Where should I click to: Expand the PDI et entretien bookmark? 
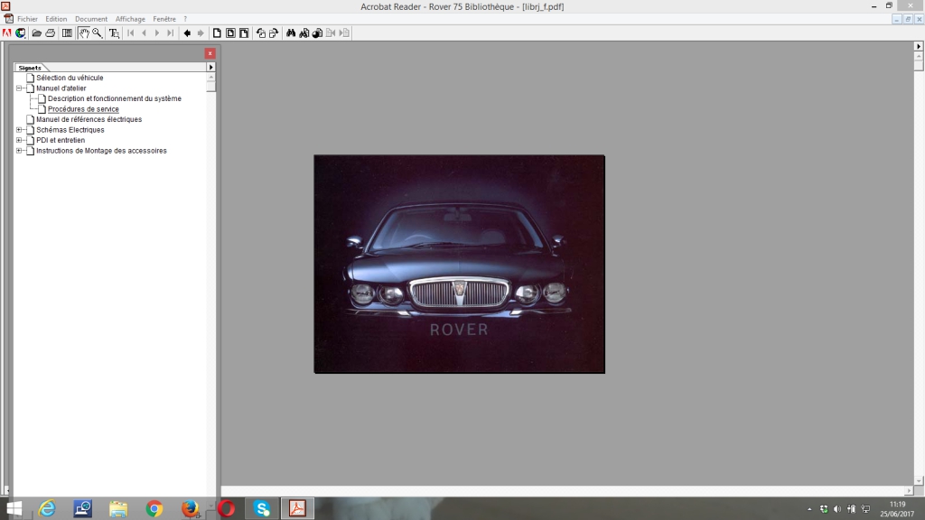[19, 140]
